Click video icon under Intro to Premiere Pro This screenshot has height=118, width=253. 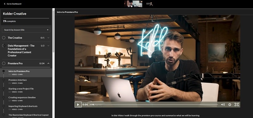coord(10,75)
